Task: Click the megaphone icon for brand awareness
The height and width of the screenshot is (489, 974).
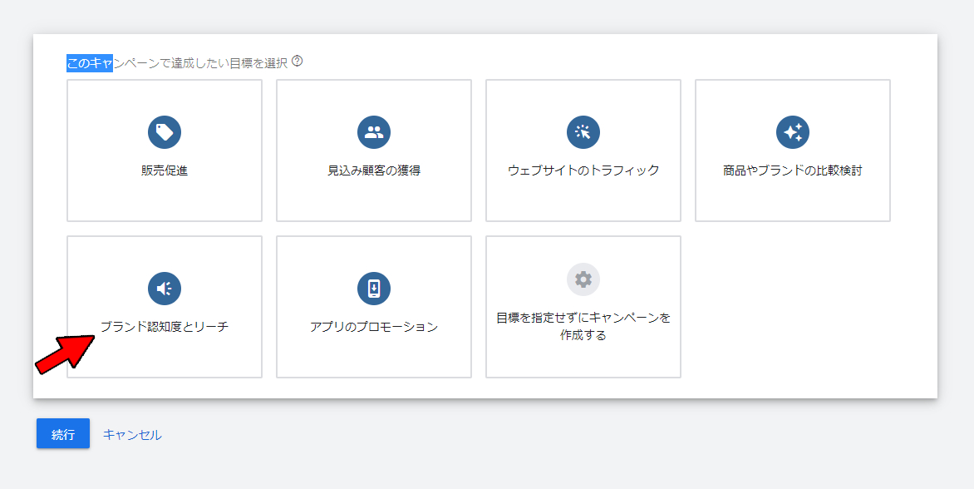Action: click(x=165, y=289)
